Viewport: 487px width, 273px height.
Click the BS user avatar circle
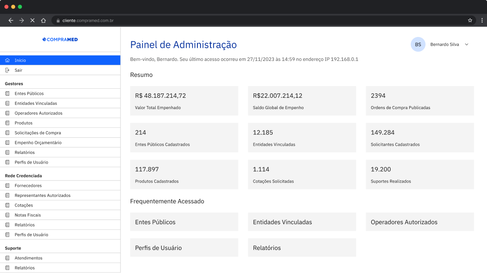418,44
